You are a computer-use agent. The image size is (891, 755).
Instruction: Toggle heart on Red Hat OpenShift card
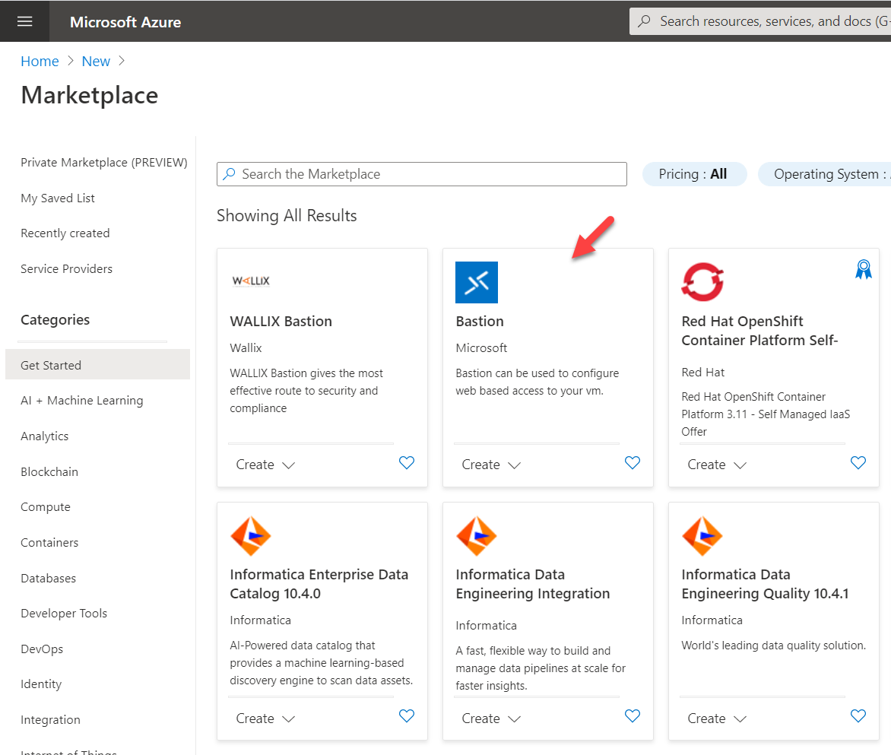pos(858,463)
